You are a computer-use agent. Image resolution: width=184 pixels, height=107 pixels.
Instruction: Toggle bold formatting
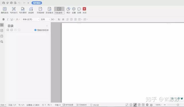[3, 19]
